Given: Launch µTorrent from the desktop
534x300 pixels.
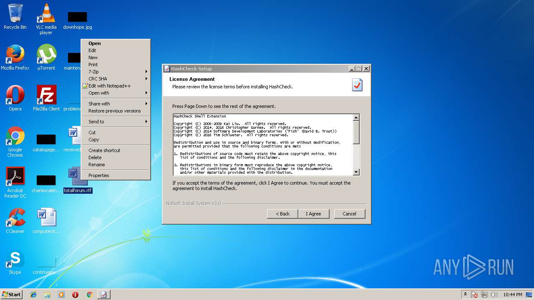Looking at the screenshot, I should click(46, 57).
